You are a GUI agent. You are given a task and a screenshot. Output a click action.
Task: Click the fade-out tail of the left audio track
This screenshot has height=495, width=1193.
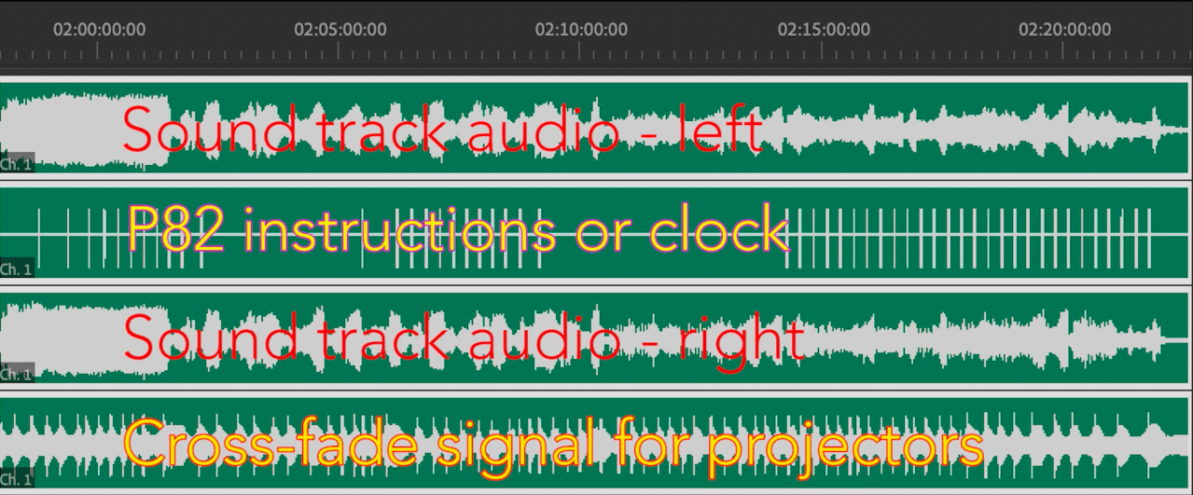click(1173, 128)
